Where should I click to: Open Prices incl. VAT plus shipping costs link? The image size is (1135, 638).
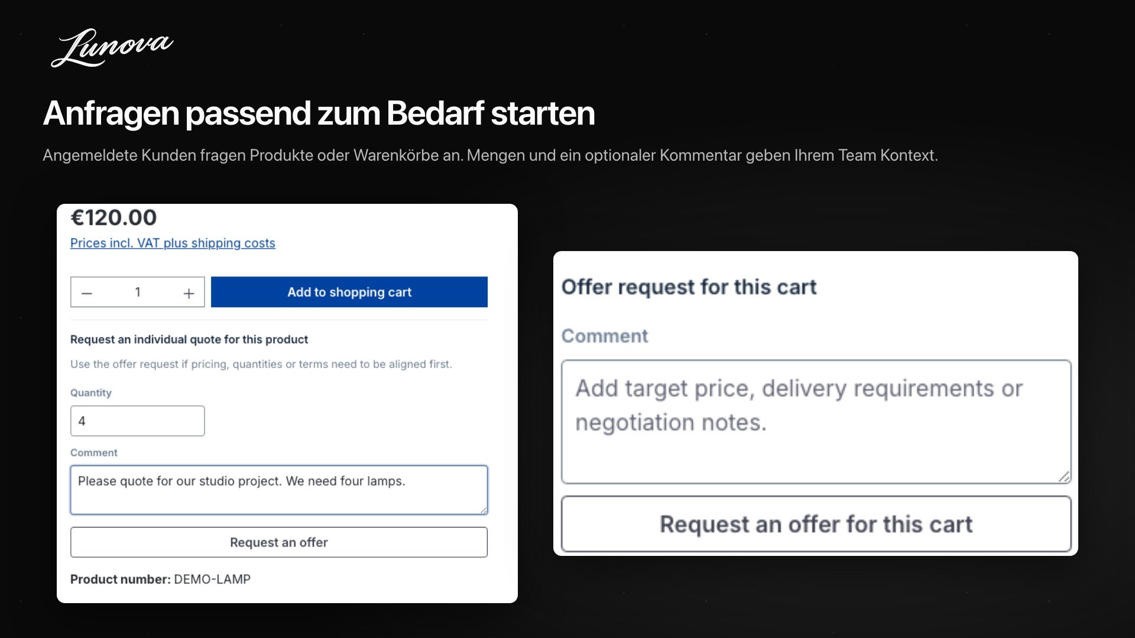coord(173,243)
